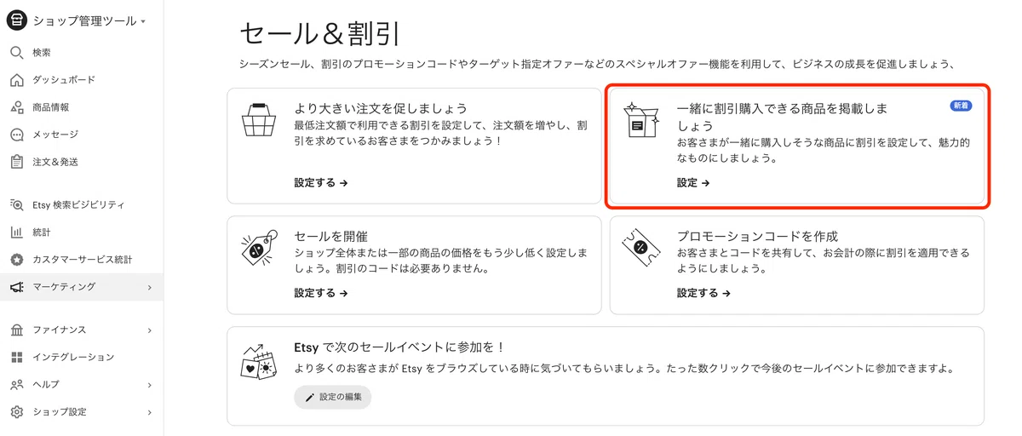
Task: Expand the ショップ設定 submenu chevron
Action: [149, 412]
